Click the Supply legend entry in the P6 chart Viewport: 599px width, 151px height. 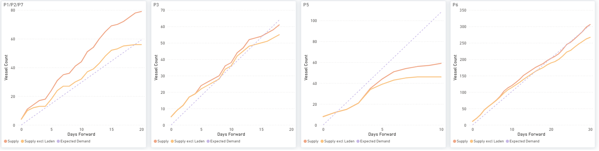(x=461, y=141)
